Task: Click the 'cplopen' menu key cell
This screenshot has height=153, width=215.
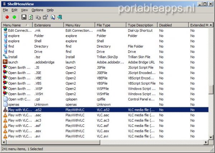Action: point(71,99)
